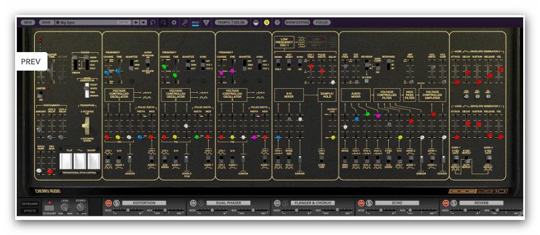
Task: Click the yellow Q icon
Action: click(266, 23)
